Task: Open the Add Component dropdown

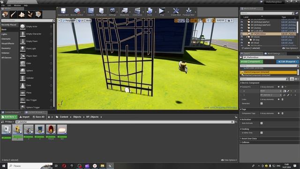Action: click(251, 61)
